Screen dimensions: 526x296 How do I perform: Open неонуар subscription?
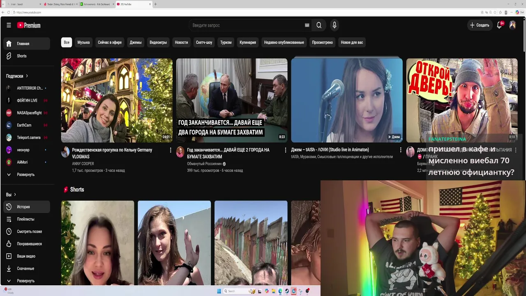tap(27, 150)
